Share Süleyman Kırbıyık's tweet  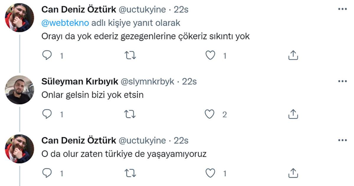[293, 114]
